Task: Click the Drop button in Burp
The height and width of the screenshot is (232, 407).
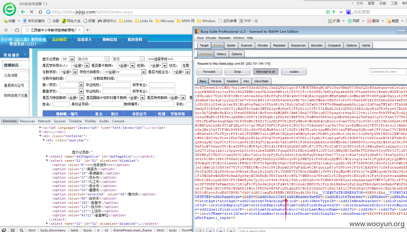Action: click(x=237, y=72)
